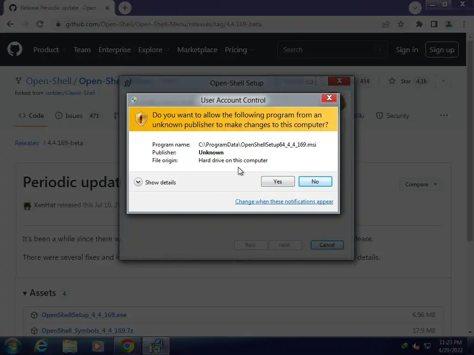Close the Release Periodic update tab
The width and height of the screenshot is (474, 355).
pyautogui.click(x=107, y=8)
